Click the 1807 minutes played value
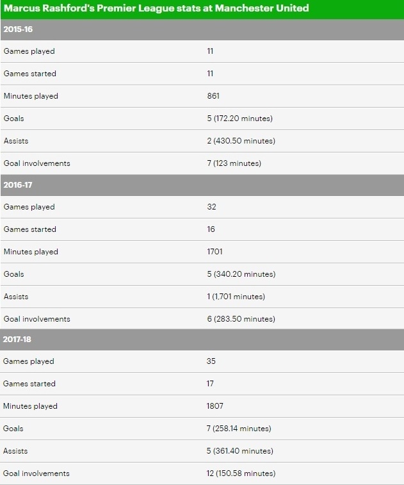This screenshot has height=485, width=404. pyautogui.click(x=215, y=406)
